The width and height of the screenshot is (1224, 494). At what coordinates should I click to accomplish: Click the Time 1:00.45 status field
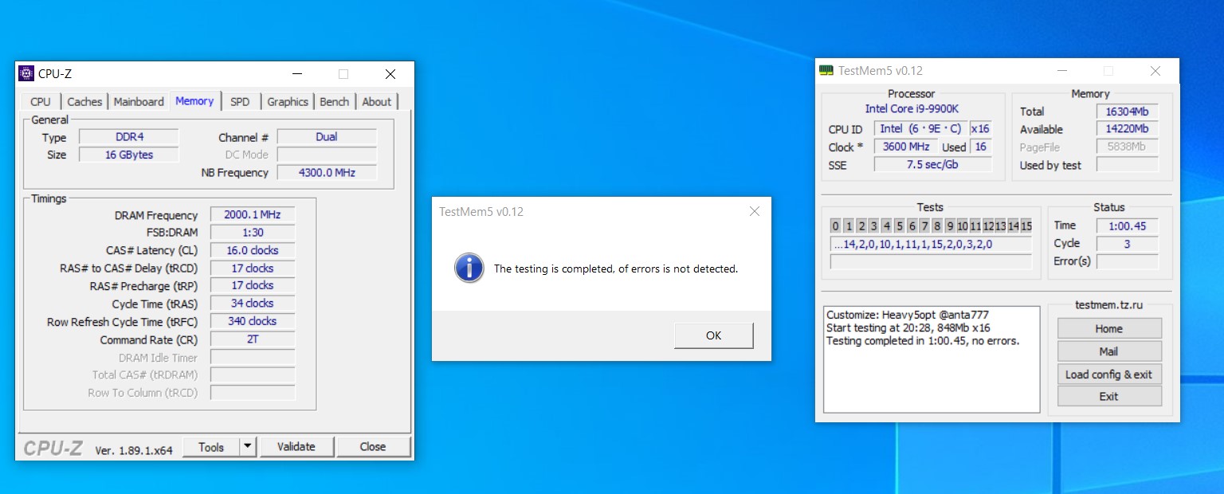point(1127,225)
